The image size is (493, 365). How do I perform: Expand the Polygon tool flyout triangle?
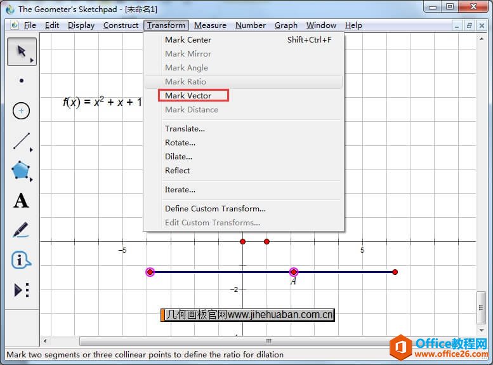(x=31, y=180)
